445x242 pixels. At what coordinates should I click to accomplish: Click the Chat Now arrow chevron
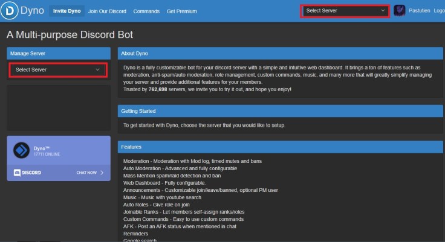102,173
